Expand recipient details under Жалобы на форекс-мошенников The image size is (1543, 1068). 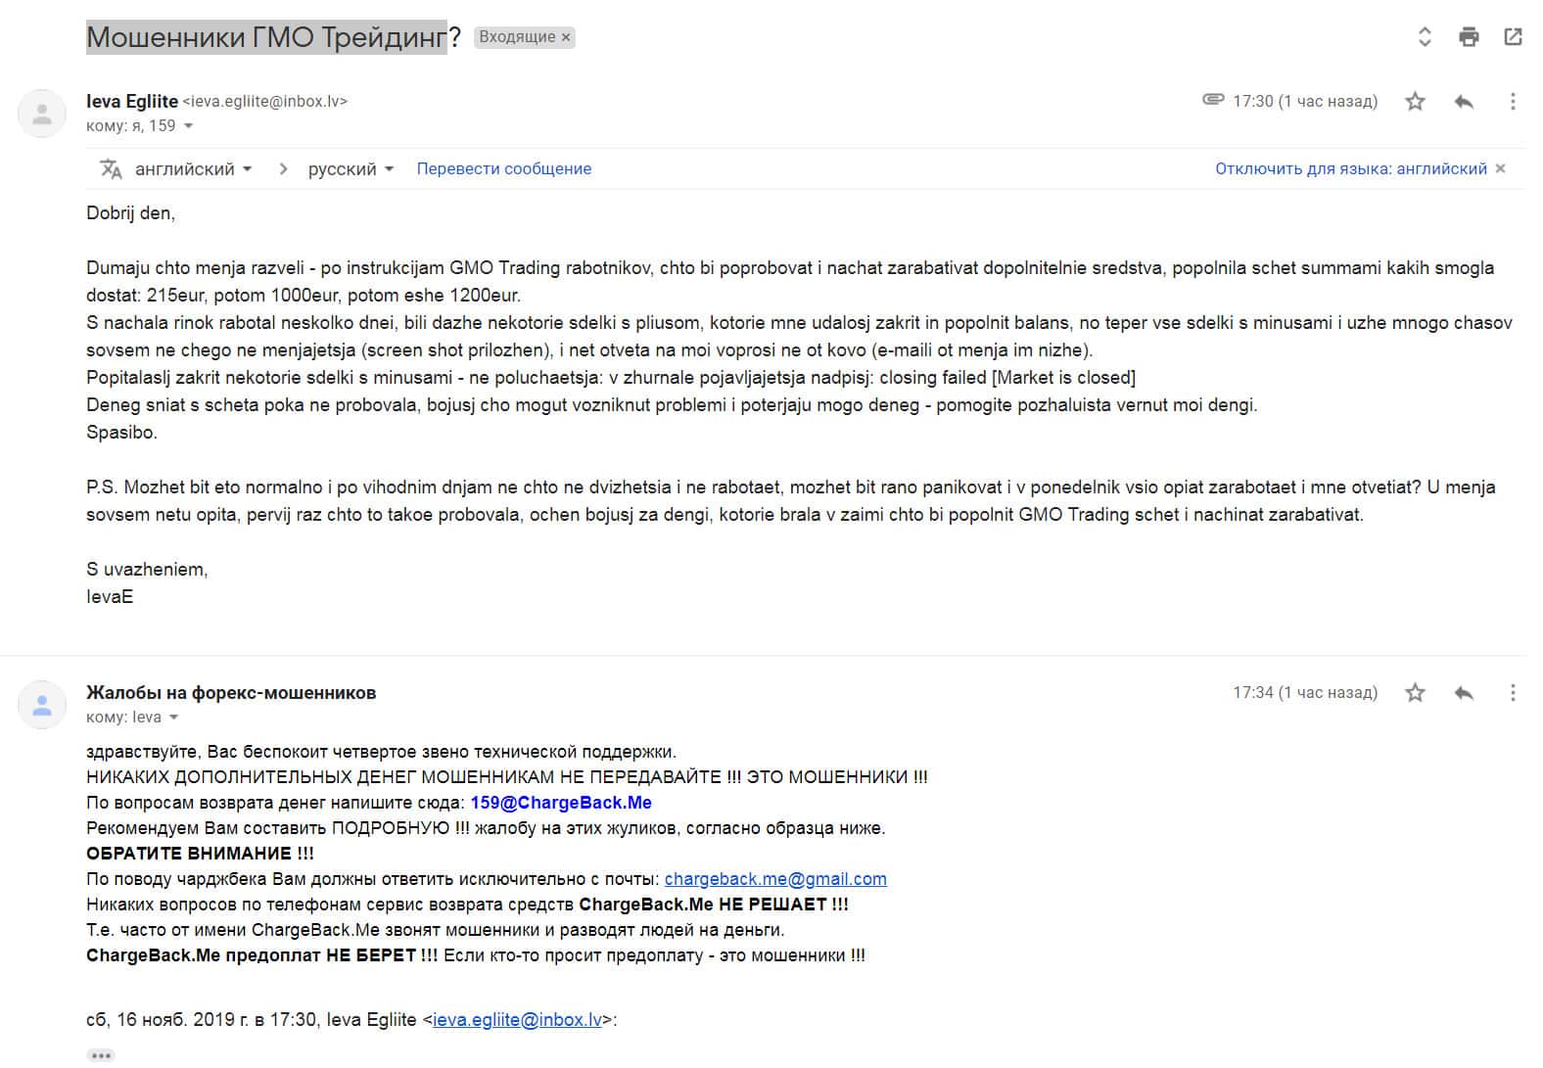(x=174, y=718)
